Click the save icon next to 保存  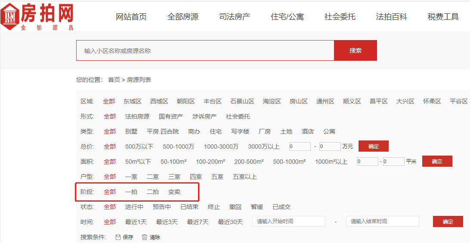pos(118,237)
